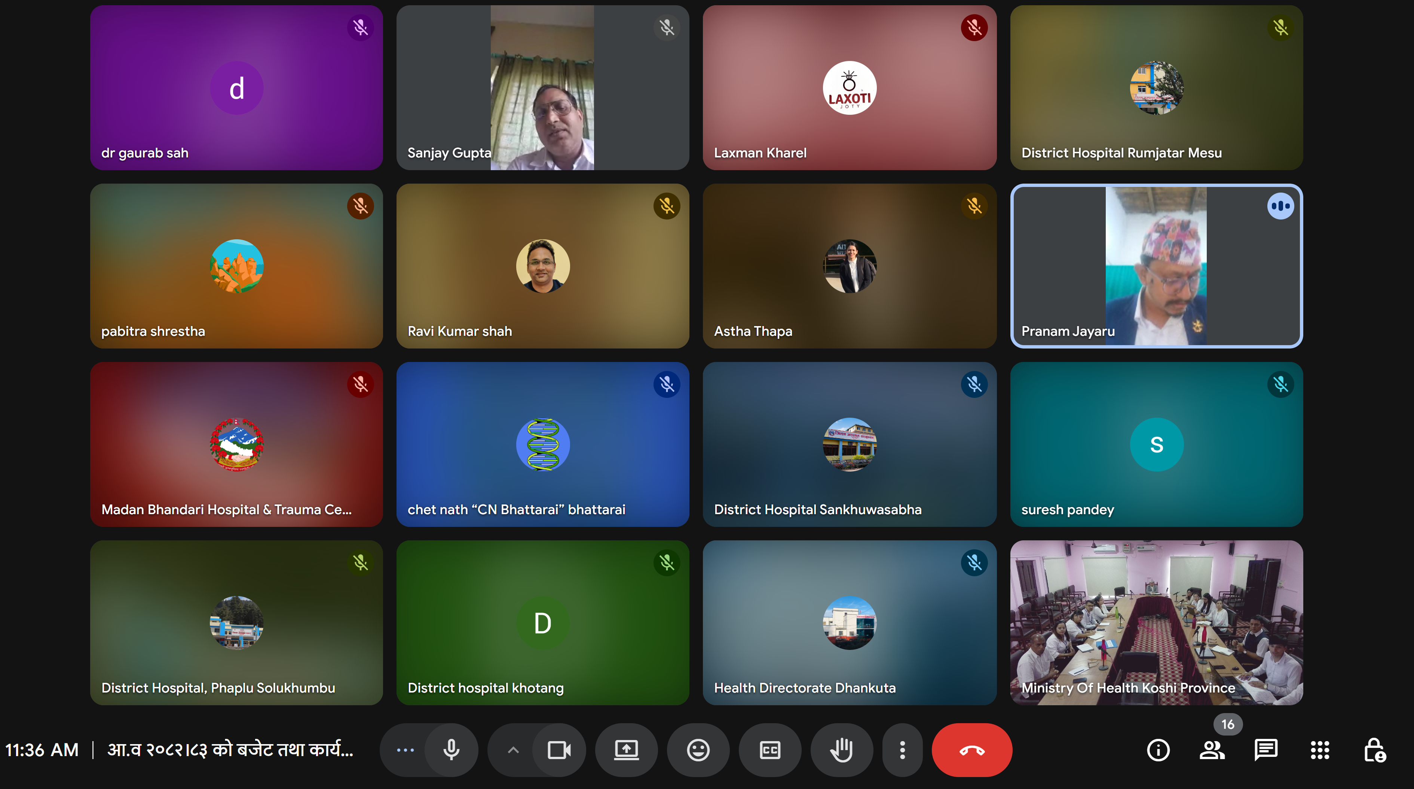Image resolution: width=1414 pixels, height=789 pixels.
Task: Open the activities grid icon
Action: [1320, 750]
